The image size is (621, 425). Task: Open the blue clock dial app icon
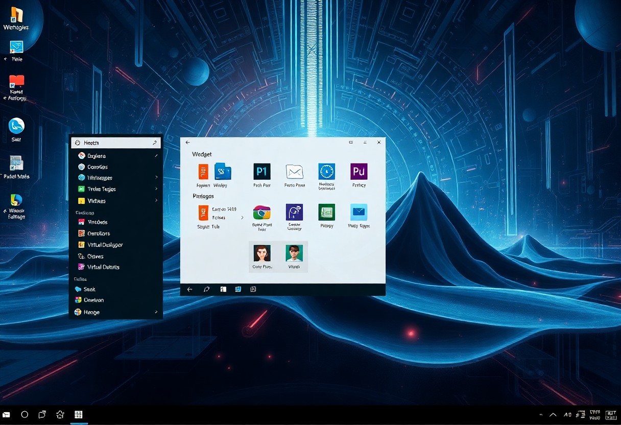click(x=327, y=172)
